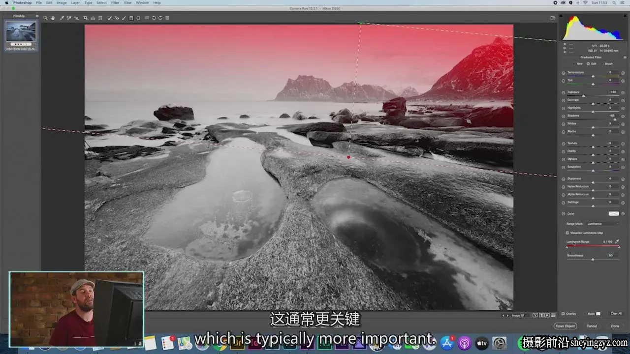
Task: Decrease Temperature with minus button
Action: coord(564,73)
